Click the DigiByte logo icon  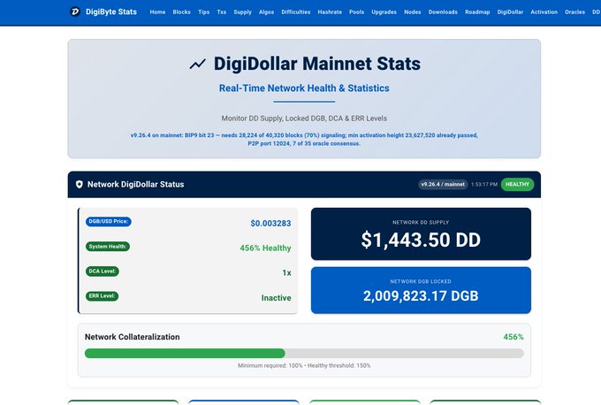tap(75, 11)
